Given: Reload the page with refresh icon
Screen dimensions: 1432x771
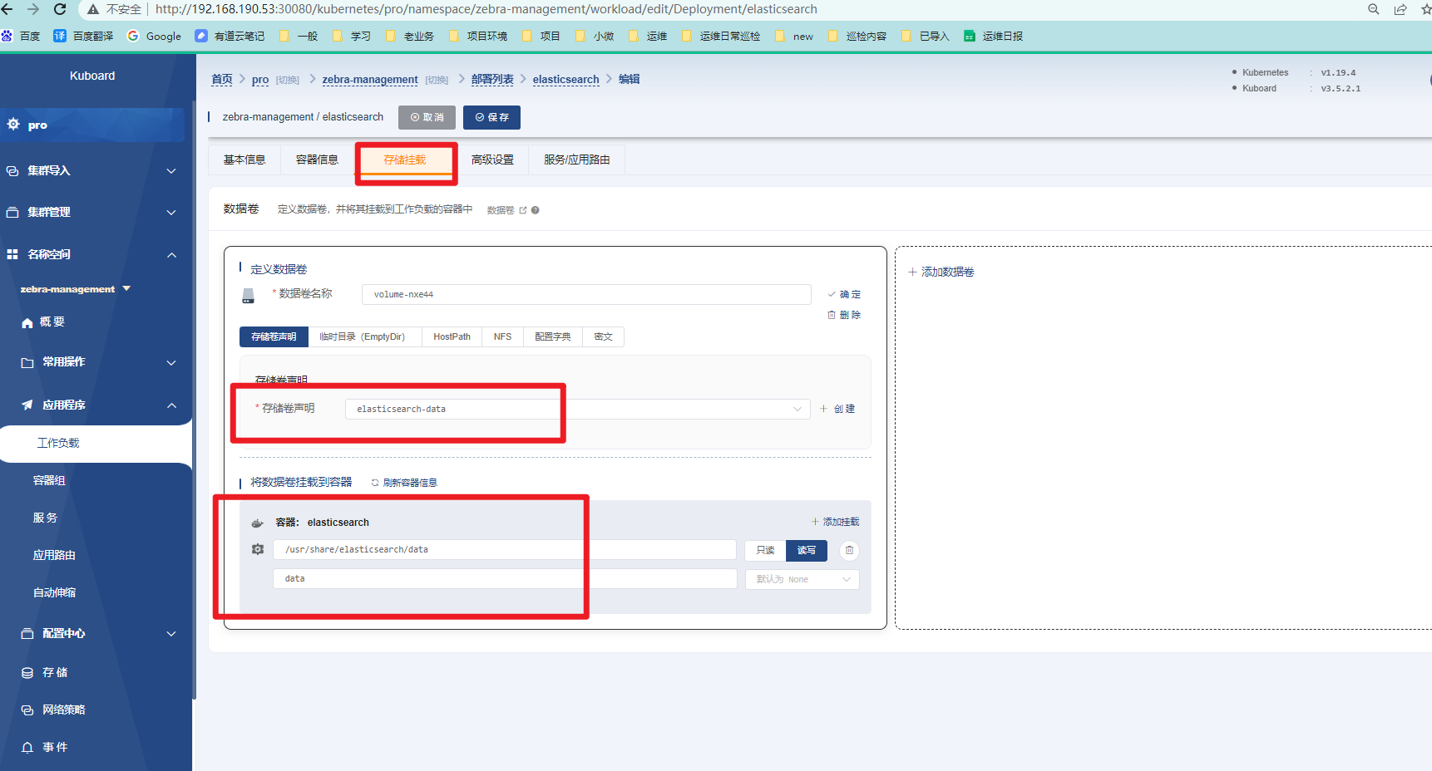Looking at the screenshot, I should 60,9.
